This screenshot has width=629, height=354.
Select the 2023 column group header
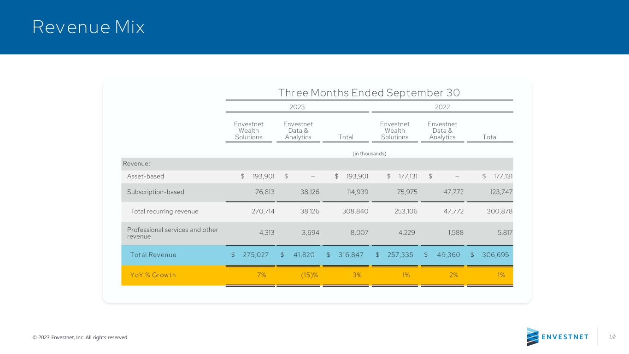coord(297,107)
